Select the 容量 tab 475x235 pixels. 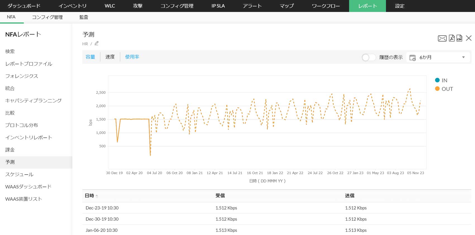click(x=90, y=57)
